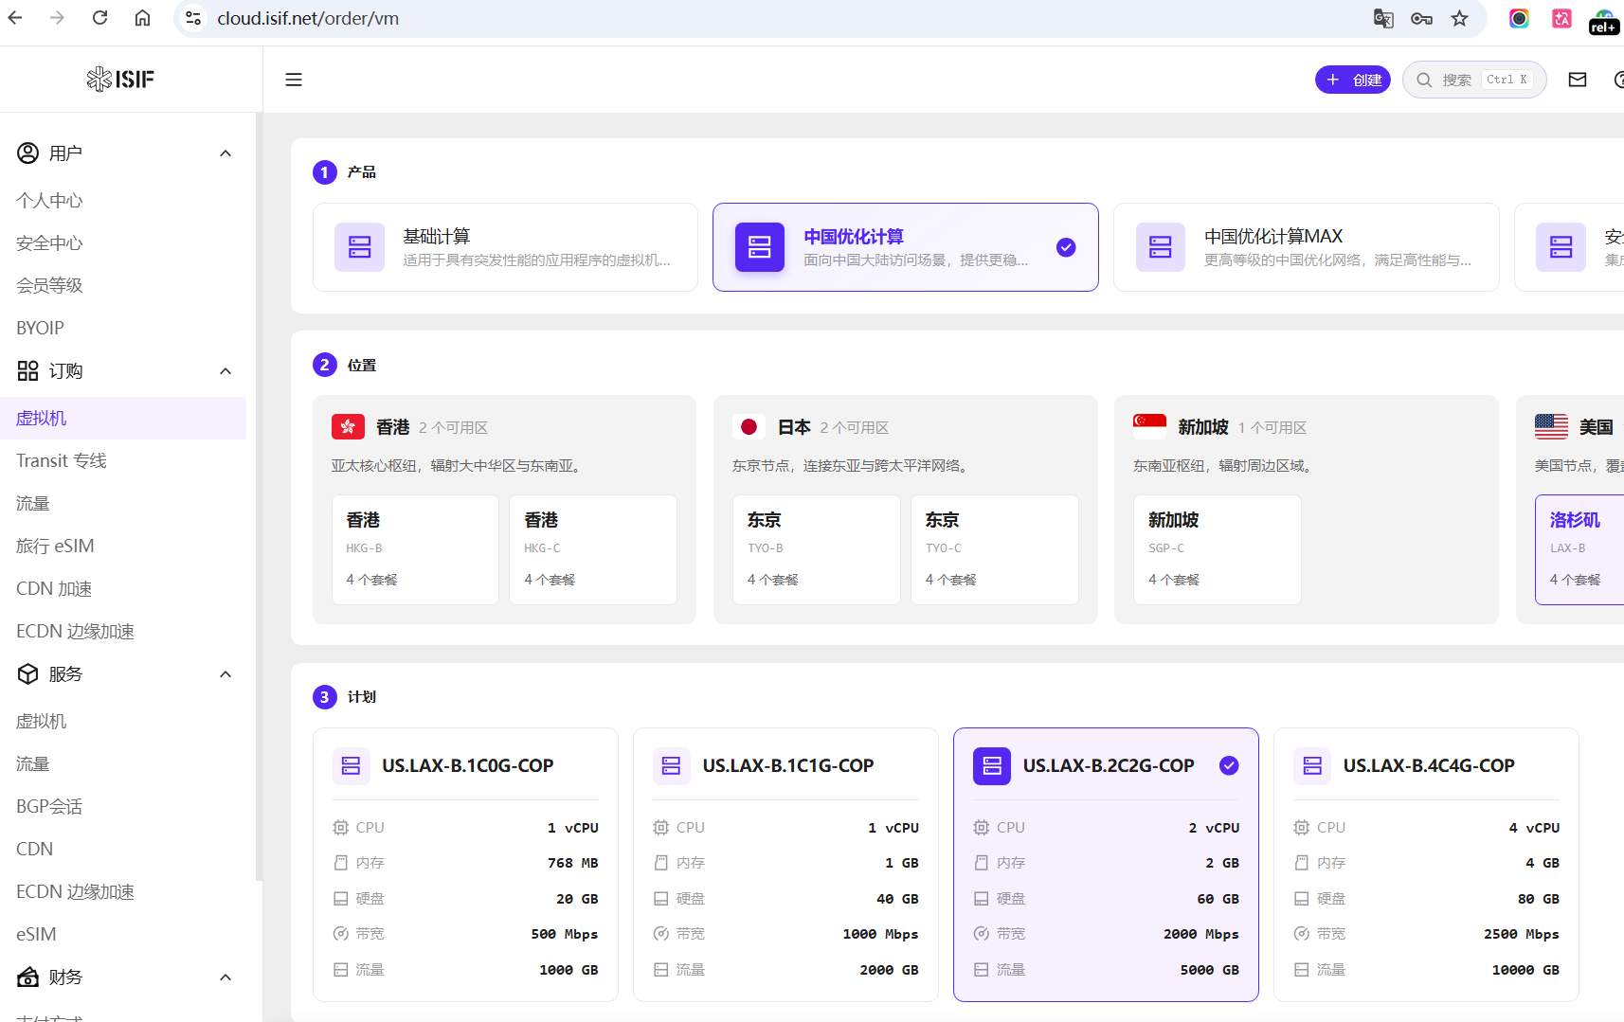1624x1022 pixels.
Task: Collapse the 用户 section chevron
Action: (226, 153)
